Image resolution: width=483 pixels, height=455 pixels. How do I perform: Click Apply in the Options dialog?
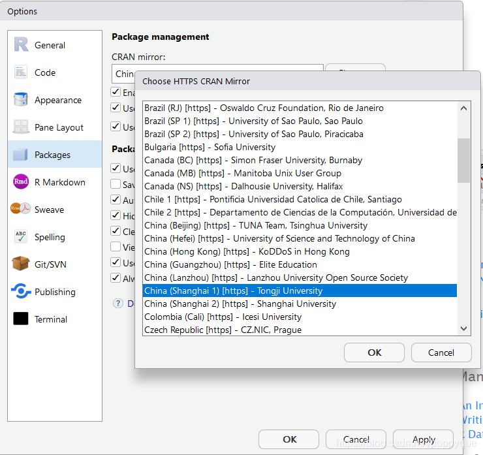coord(423,439)
